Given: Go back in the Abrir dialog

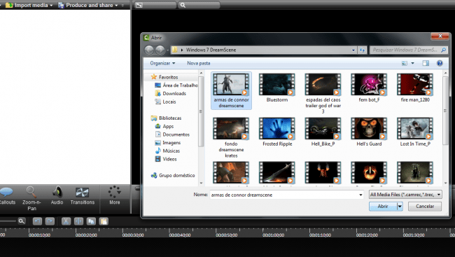Looking at the screenshot, I should pyautogui.click(x=149, y=50).
